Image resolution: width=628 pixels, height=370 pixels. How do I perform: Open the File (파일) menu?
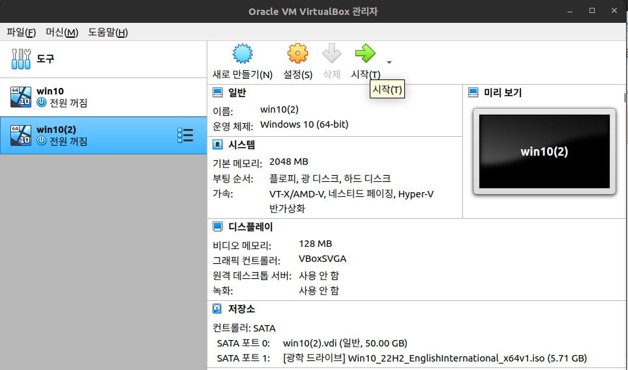22,32
